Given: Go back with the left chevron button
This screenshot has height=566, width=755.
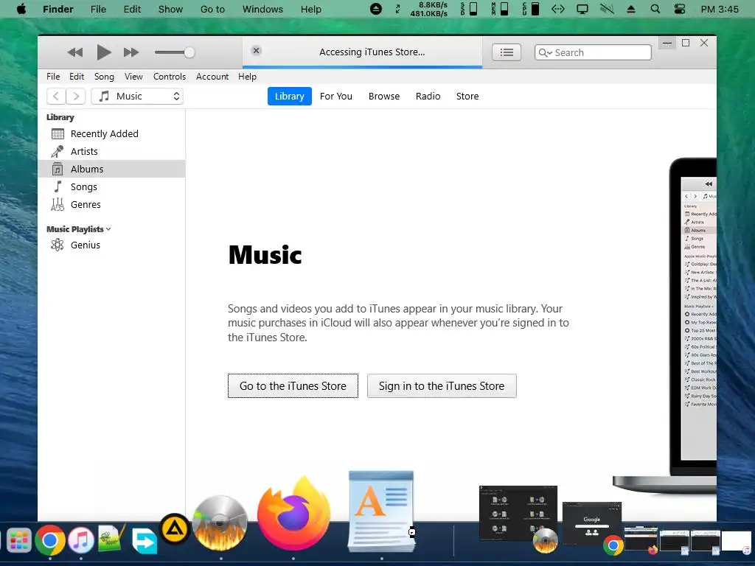Looking at the screenshot, I should [x=56, y=97].
